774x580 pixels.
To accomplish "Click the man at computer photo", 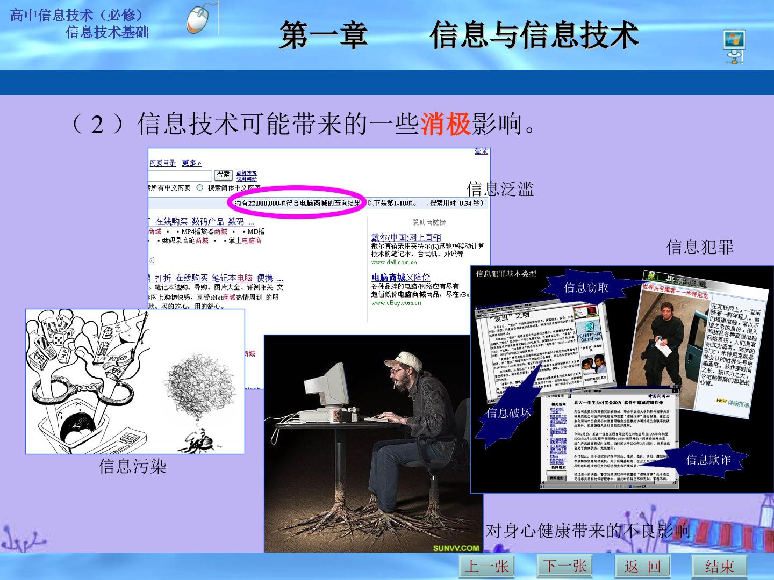I will tap(374, 444).
